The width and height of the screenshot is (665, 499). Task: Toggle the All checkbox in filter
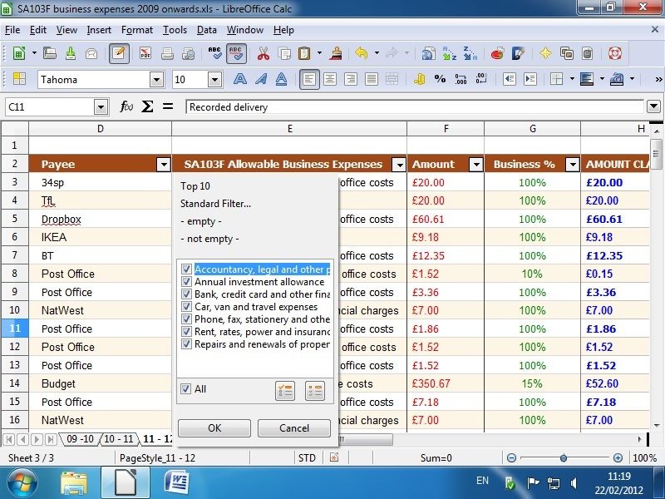tap(185, 388)
